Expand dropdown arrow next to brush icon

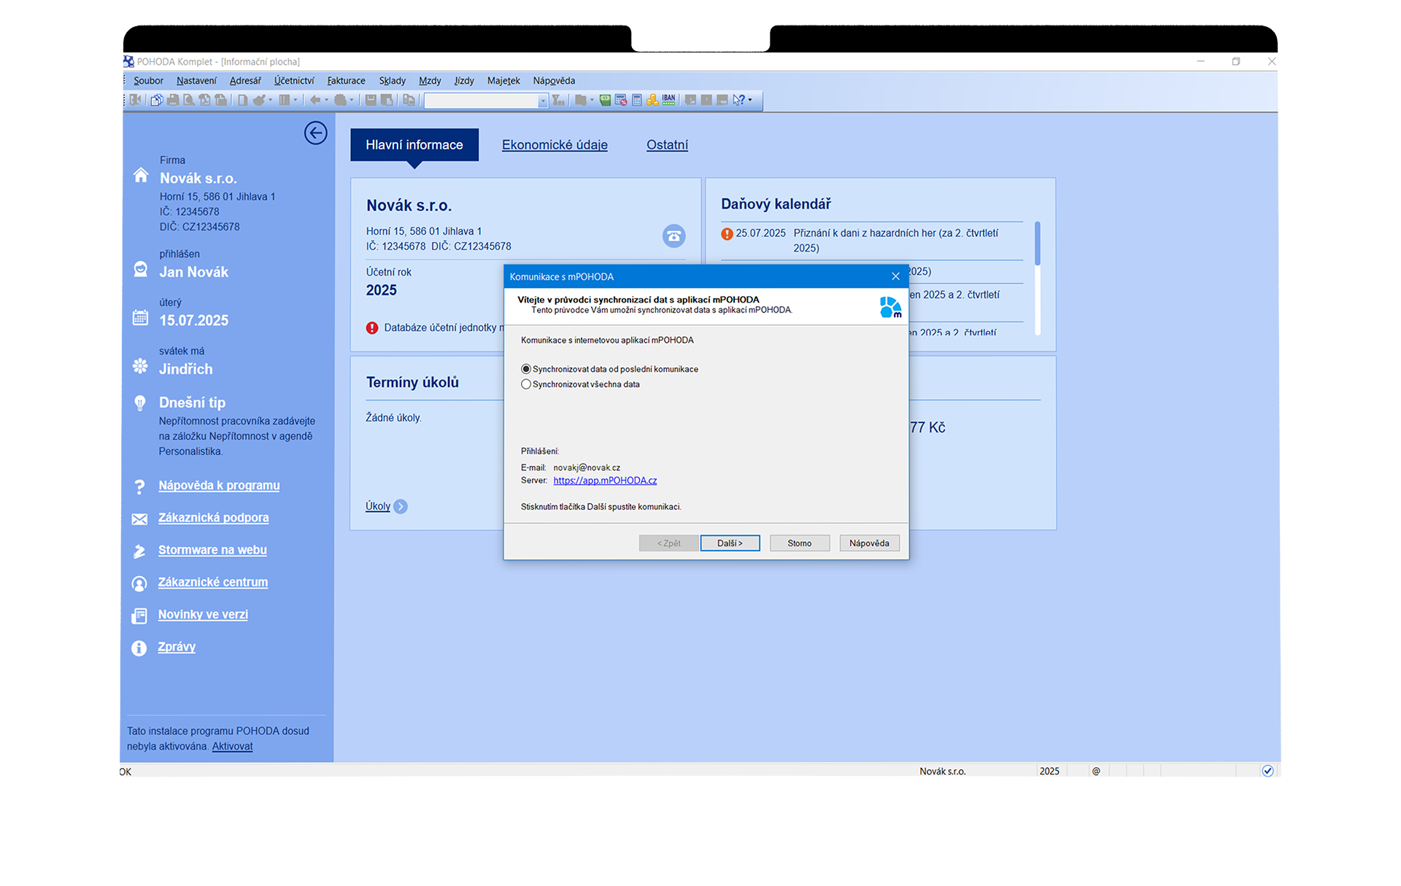(x=271, y=100)
